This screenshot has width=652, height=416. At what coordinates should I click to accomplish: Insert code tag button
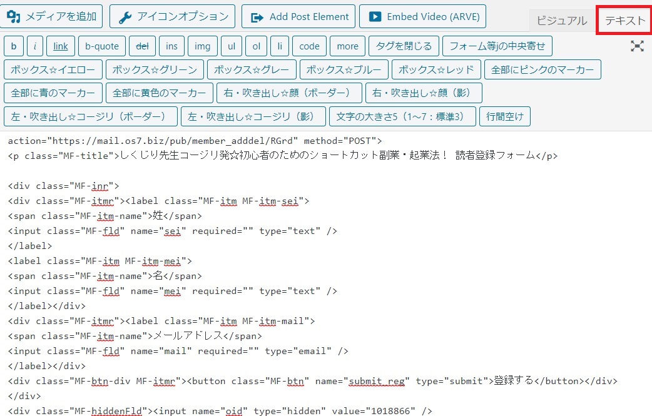[309, 46]
